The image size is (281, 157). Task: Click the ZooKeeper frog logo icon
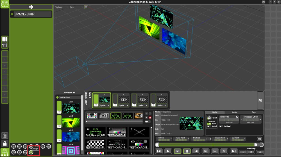5,4
